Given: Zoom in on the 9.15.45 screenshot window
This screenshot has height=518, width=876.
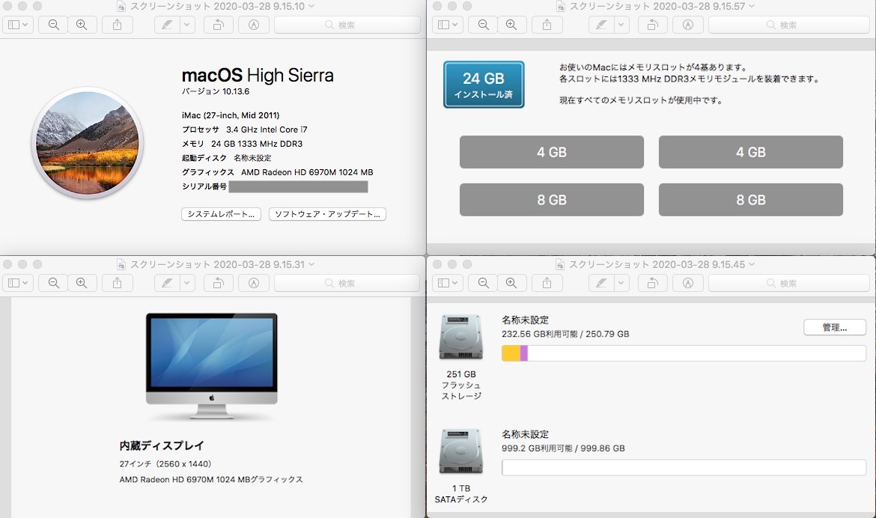Looking at the screenshot, I should coord(511,283).
